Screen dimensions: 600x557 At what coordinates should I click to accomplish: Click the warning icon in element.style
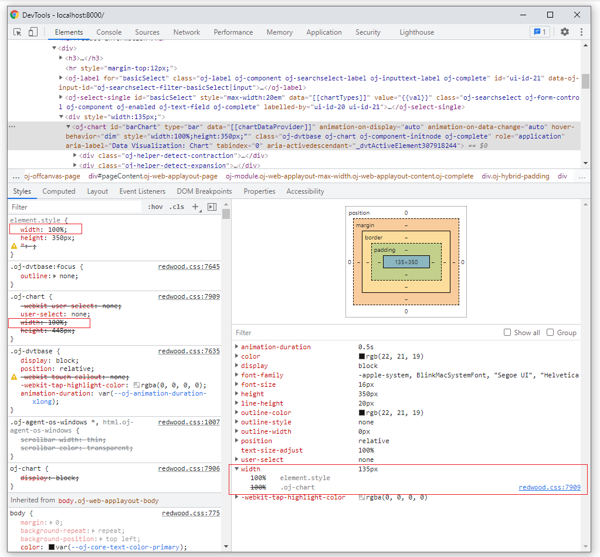14,246
